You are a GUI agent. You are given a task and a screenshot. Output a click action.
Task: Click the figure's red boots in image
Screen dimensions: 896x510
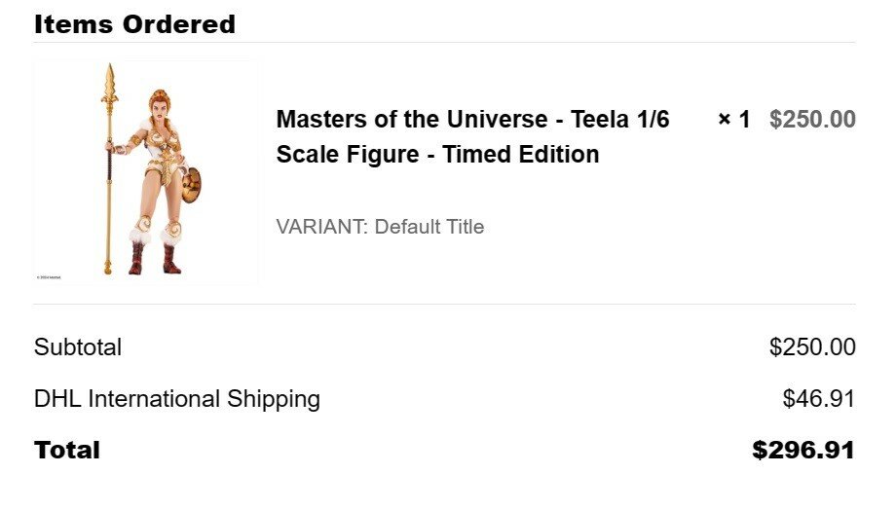pos(155,259)
